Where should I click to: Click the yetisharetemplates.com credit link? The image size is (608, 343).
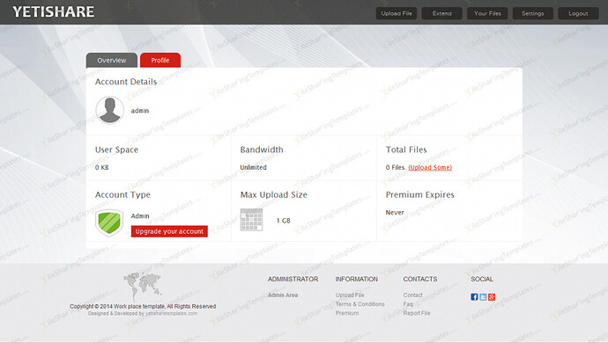point(172,314)
